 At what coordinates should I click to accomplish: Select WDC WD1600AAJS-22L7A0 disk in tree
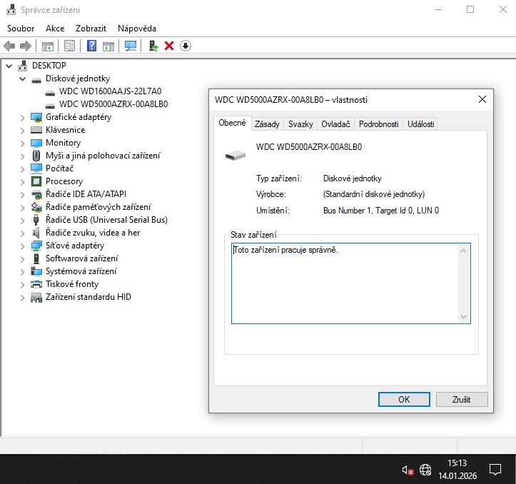click(x=110, y=91)
